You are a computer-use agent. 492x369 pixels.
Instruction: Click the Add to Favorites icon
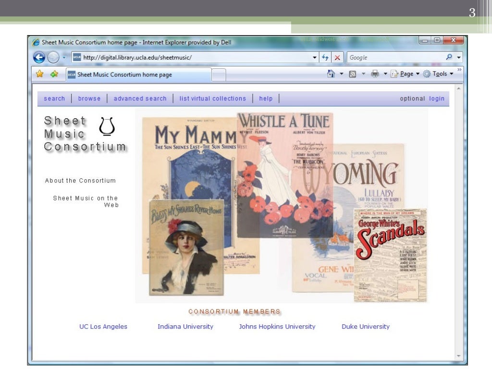[x=54, y=74]
